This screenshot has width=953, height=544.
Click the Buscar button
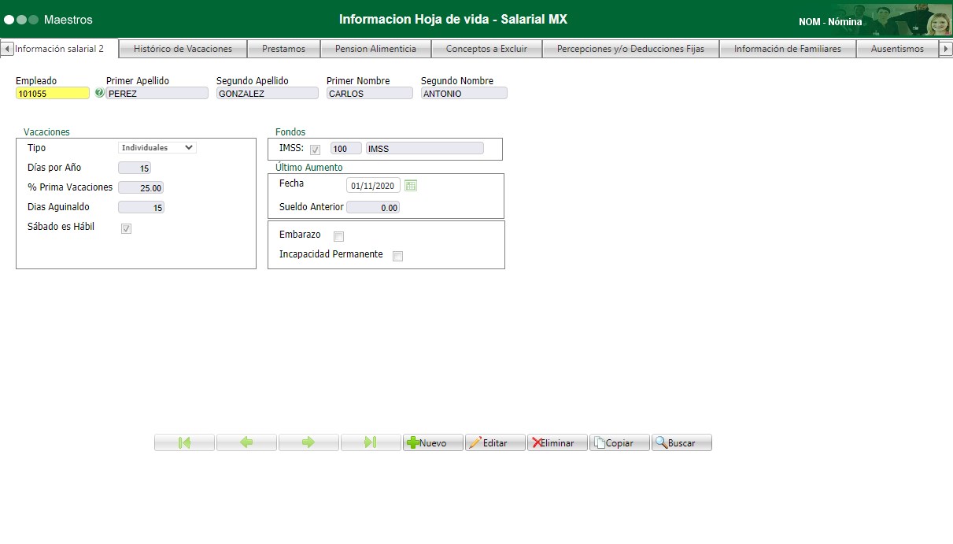pyautogui.click(x=682, y=442)
